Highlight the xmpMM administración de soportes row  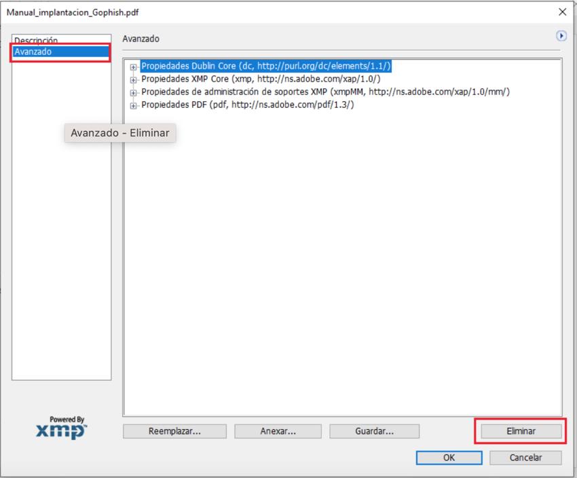point(325,92)
